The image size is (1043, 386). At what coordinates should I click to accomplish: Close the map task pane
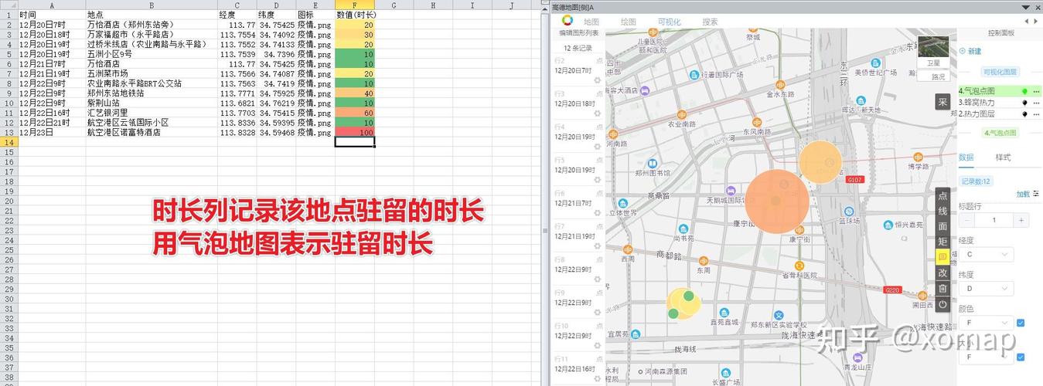click(1037, 6)
